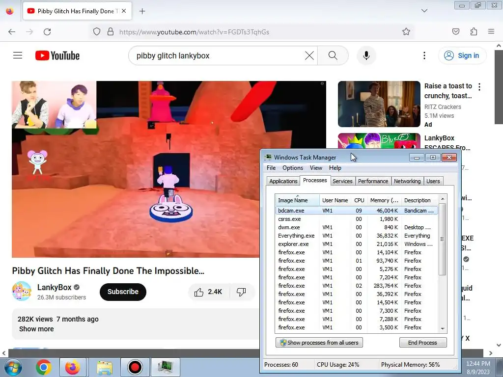Open the LankyBox channel name link

(54, 287)
